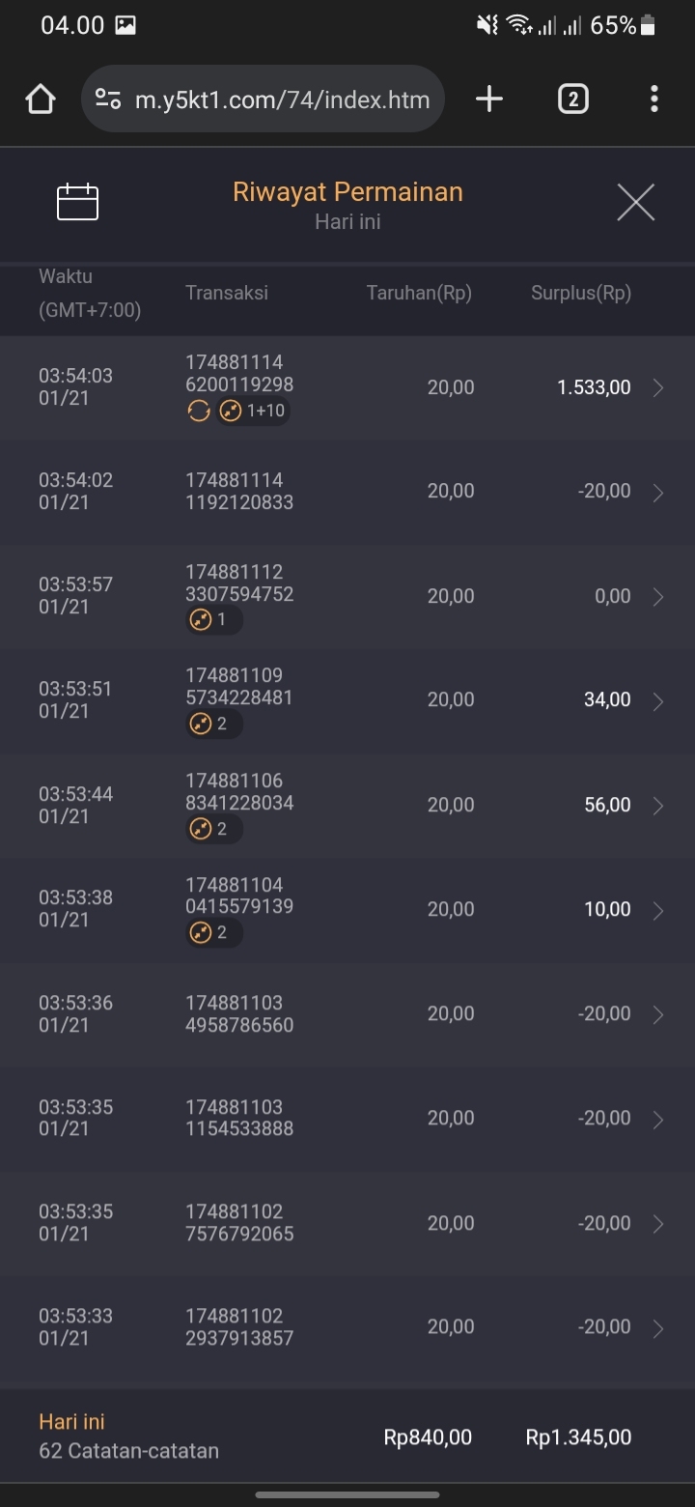Image resolution: width=695 pixels, height=1507 pixels.
Task: Close the Riwayat Permainan panel
Action: [635, 202]
